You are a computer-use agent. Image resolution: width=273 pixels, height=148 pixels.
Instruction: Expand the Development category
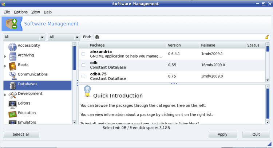pyautogui.click(x=5, y=95)
